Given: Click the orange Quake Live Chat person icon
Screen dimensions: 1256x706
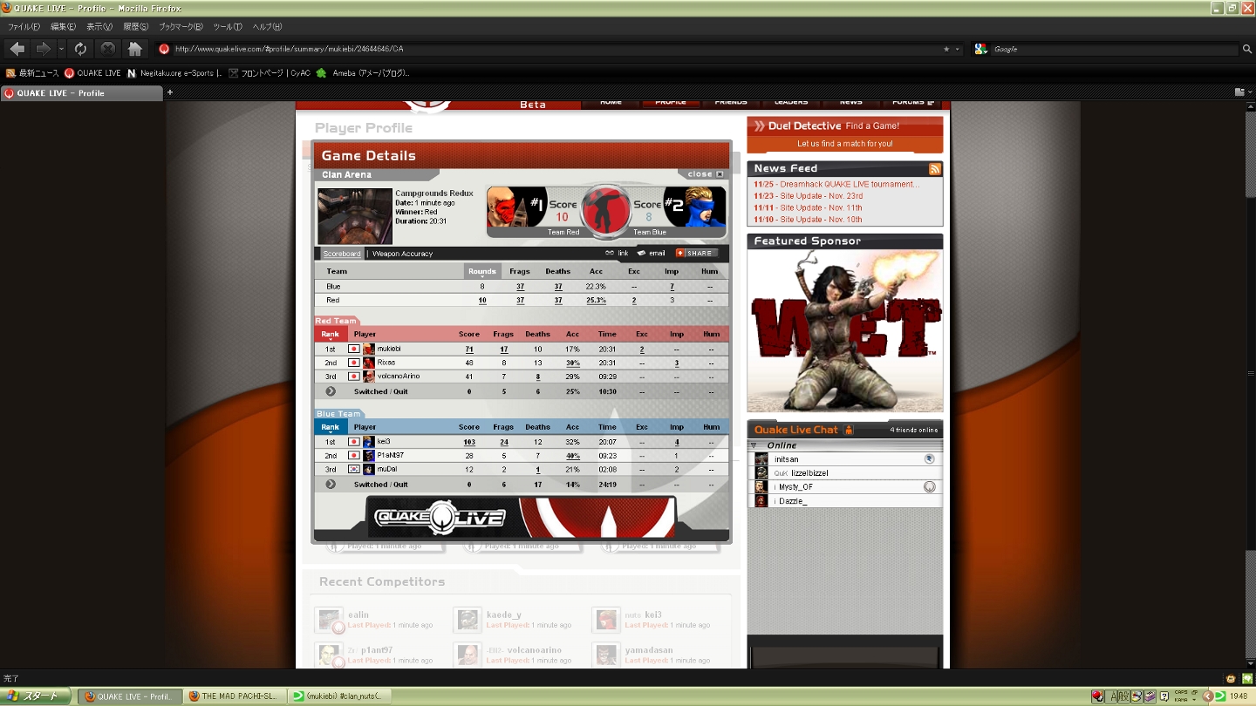Looking at the screenshot, I should (849, 430).
